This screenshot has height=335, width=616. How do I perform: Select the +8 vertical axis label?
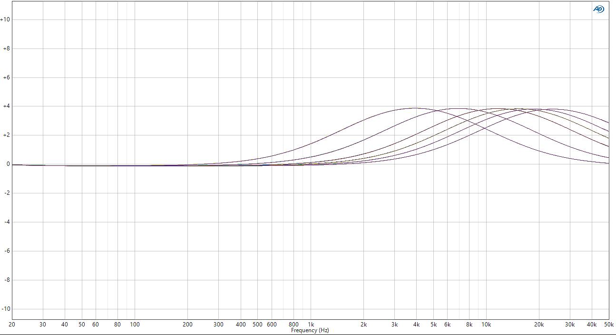[x=6, y=48]
